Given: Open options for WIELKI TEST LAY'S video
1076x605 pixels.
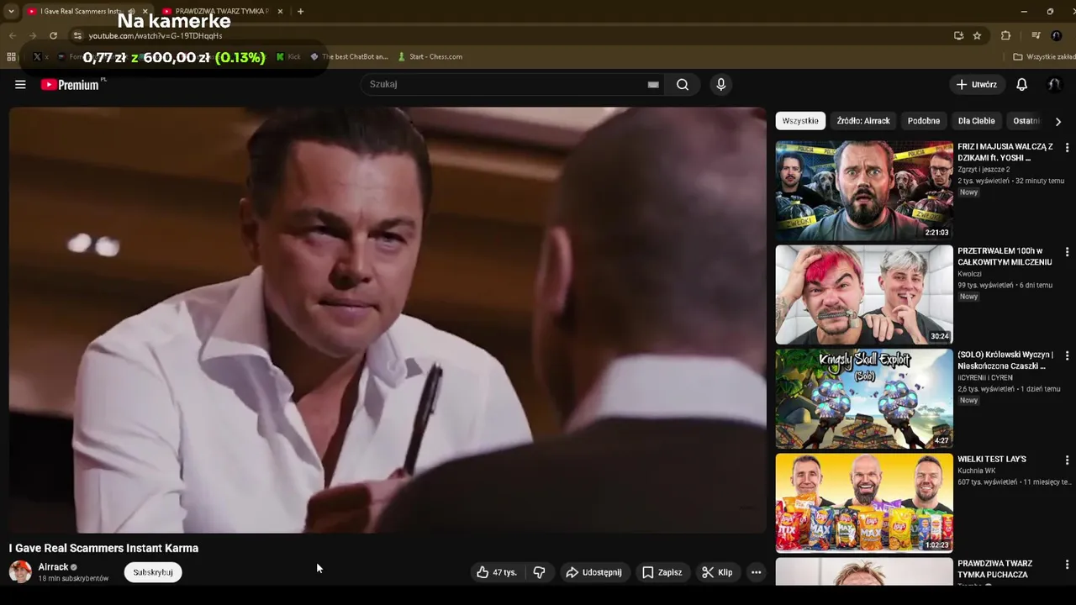Looking at the screenshot, I should [x=1067, y=460].
